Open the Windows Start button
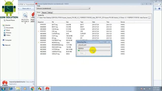Screen dimensions: 162x91 (x=3, y=89)
